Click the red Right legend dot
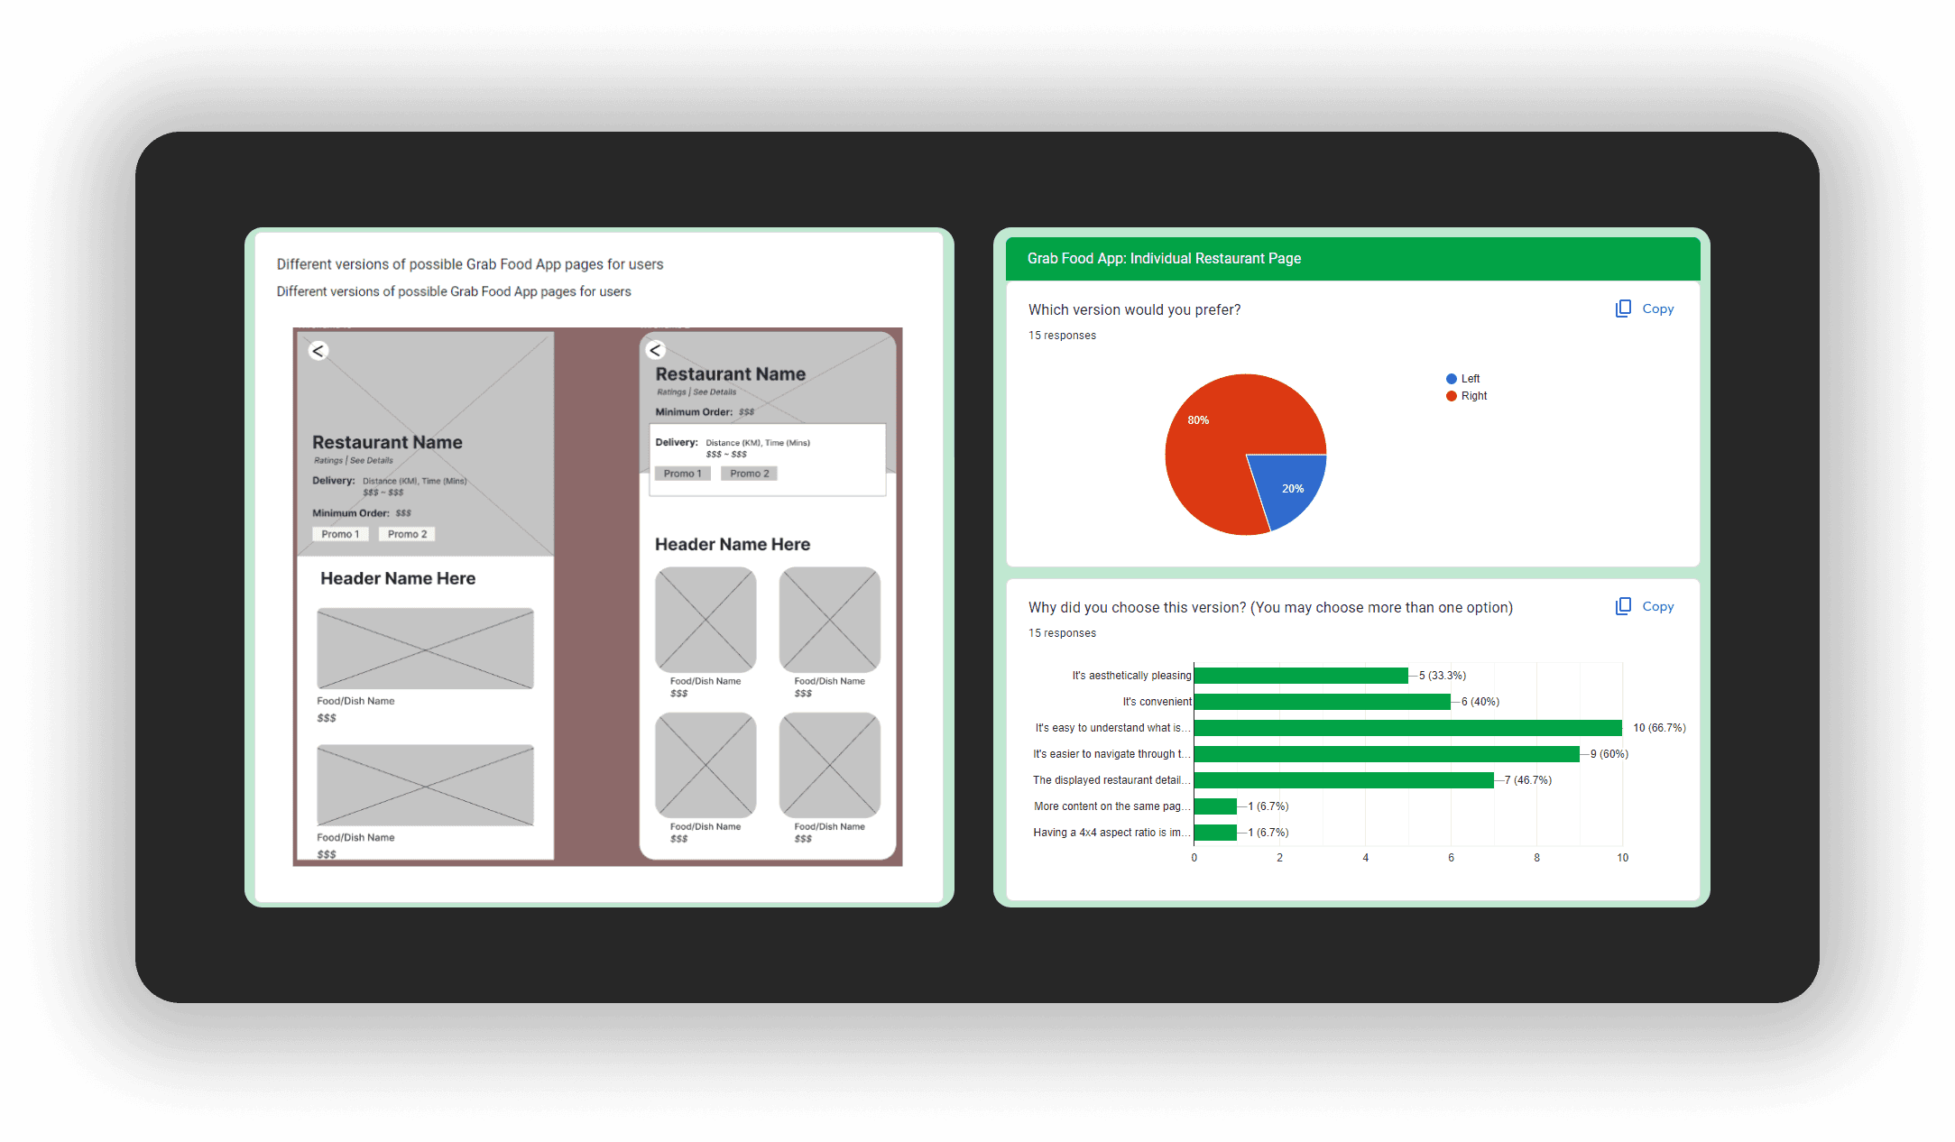This screenshot has height=1142, width=1955. [1451, 396]
